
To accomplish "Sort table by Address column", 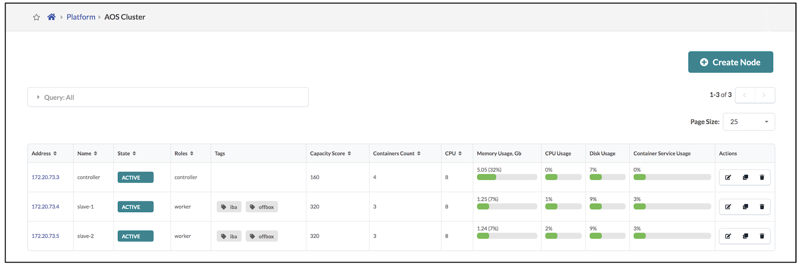I will coord(44,153).
